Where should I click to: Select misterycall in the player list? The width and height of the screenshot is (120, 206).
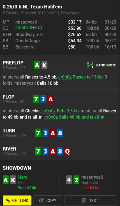coord(26,22)
